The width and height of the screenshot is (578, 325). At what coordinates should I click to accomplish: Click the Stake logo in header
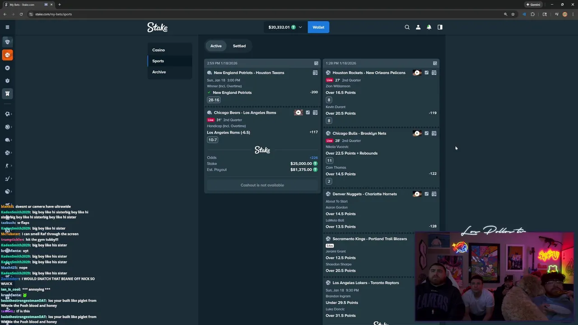coord(157,27)
